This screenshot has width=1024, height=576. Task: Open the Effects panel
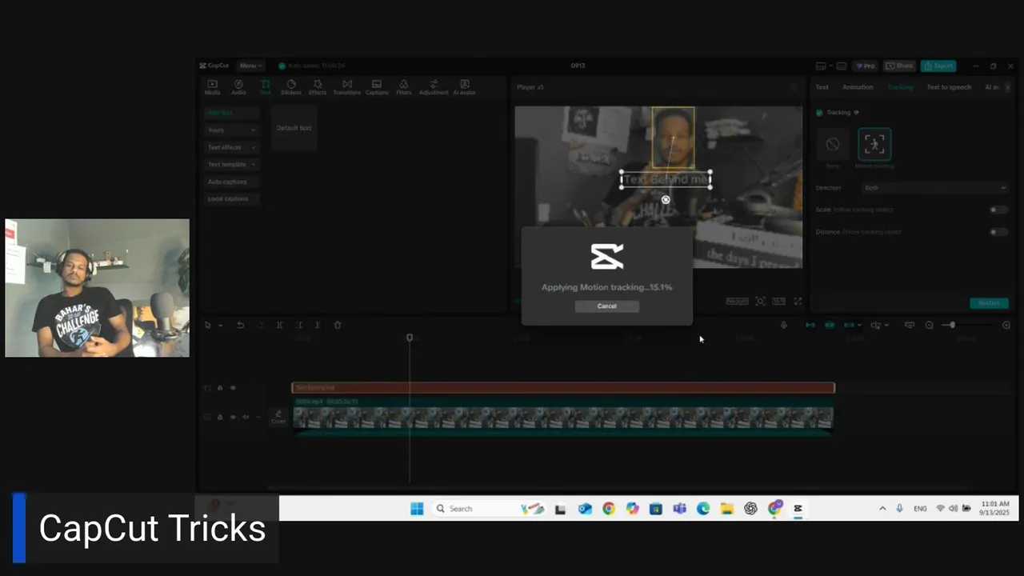point(318,87)
